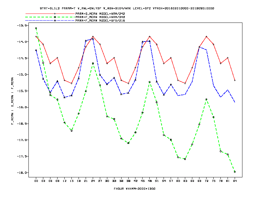Click the green circle data point at hour 84

click(x=235, y=172)
